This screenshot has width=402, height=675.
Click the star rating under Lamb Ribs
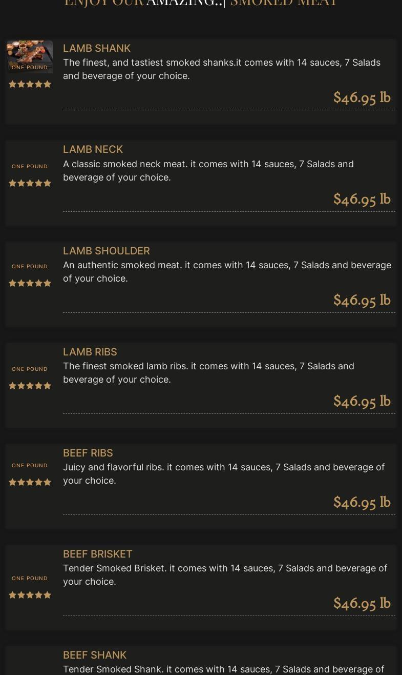[x=30, y=386]
